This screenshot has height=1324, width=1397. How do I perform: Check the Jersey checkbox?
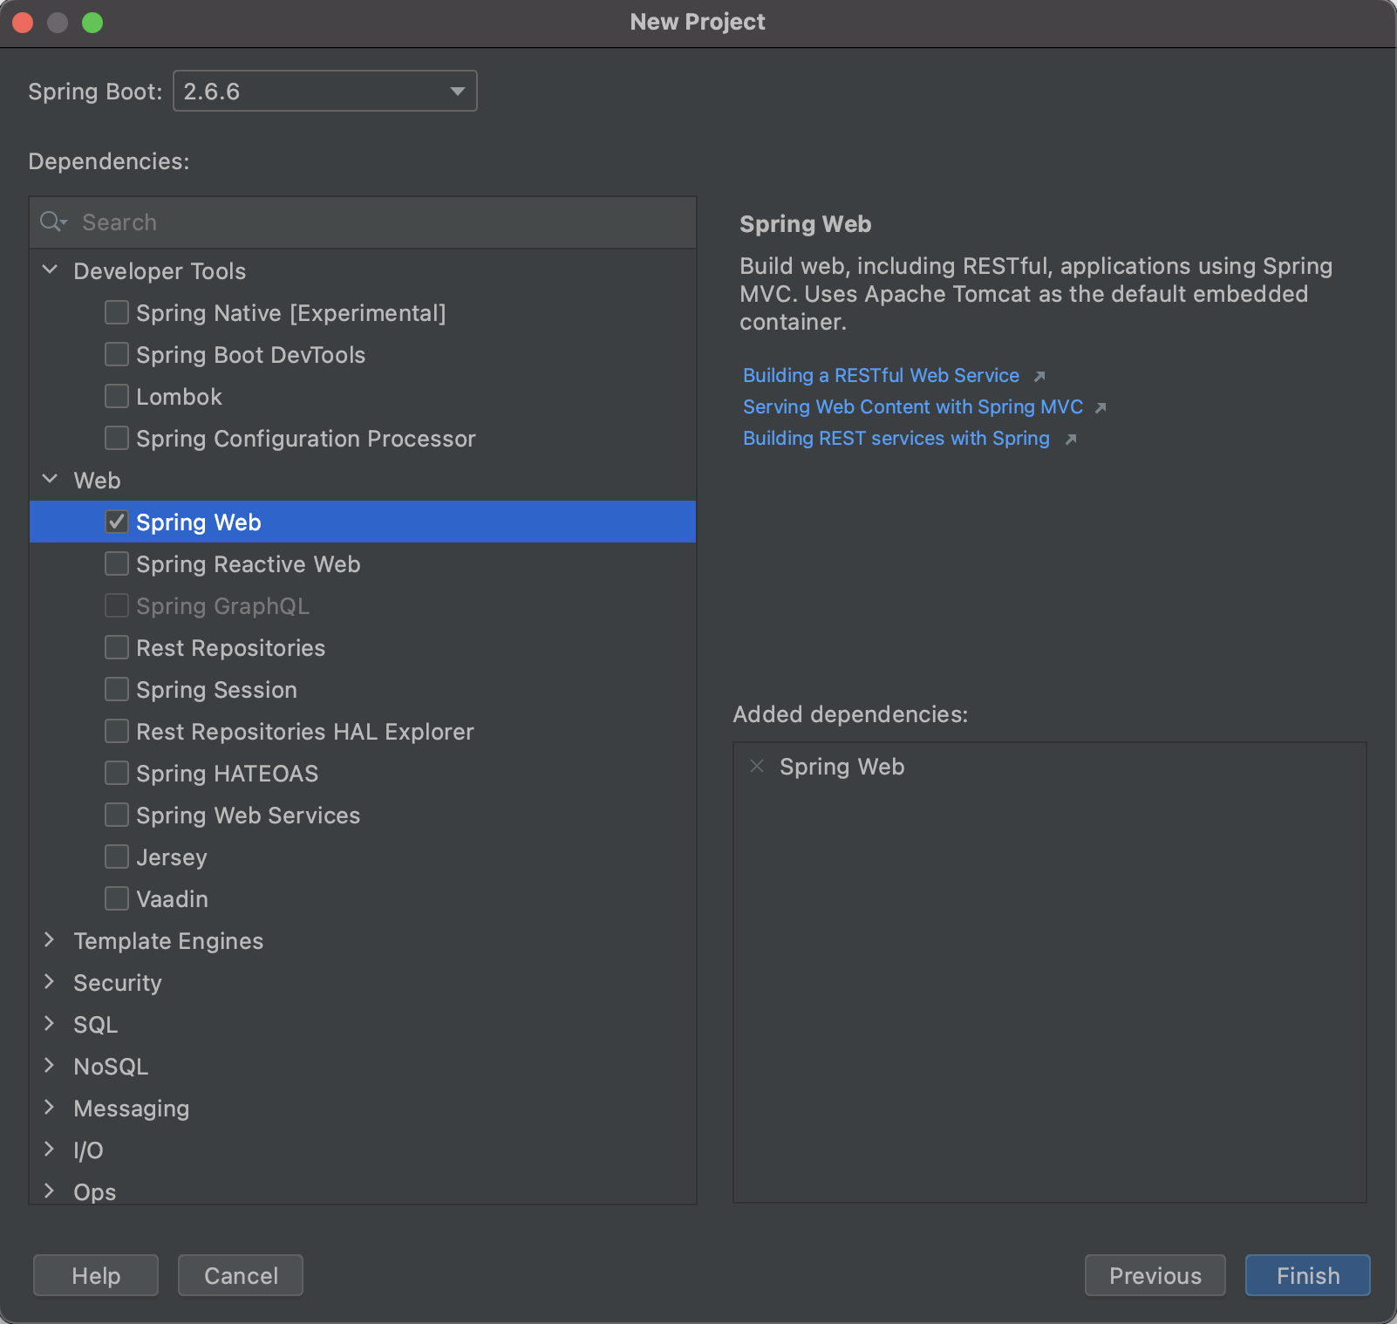coord(117,857)
